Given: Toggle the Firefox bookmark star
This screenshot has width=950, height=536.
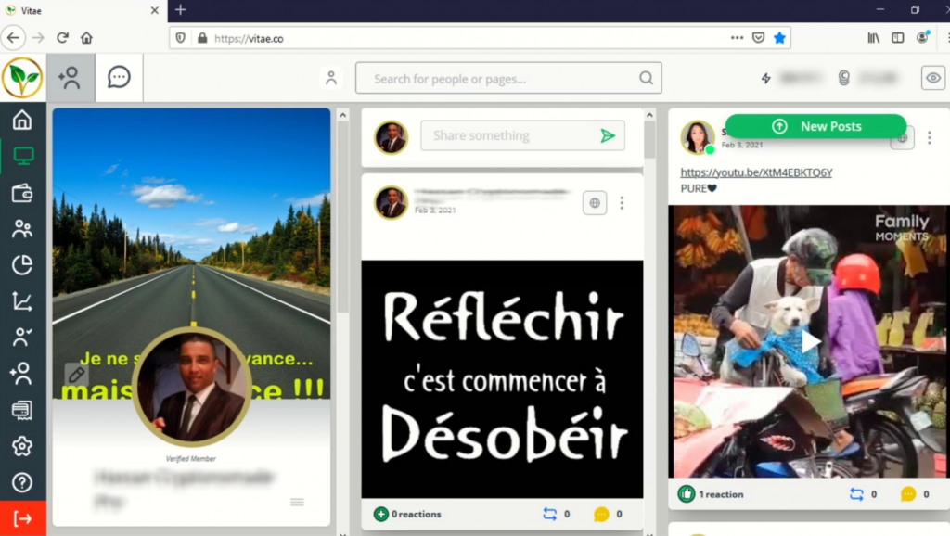Looking at the screenshot, I should pyautogui.click(x=780, y=38).
